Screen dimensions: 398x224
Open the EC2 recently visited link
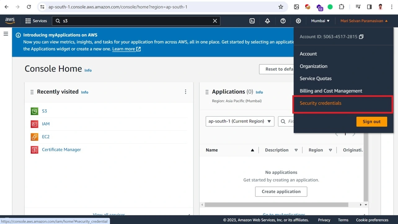[46, 137]
